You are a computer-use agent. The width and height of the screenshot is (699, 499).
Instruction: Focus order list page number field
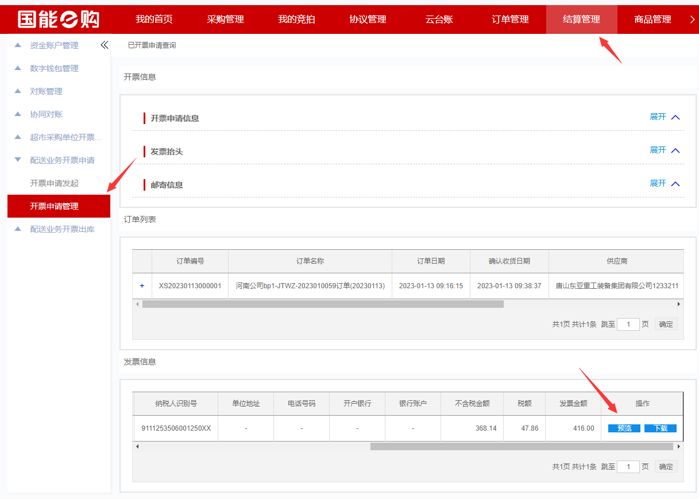pyautogui.click(x=628, y=324)
